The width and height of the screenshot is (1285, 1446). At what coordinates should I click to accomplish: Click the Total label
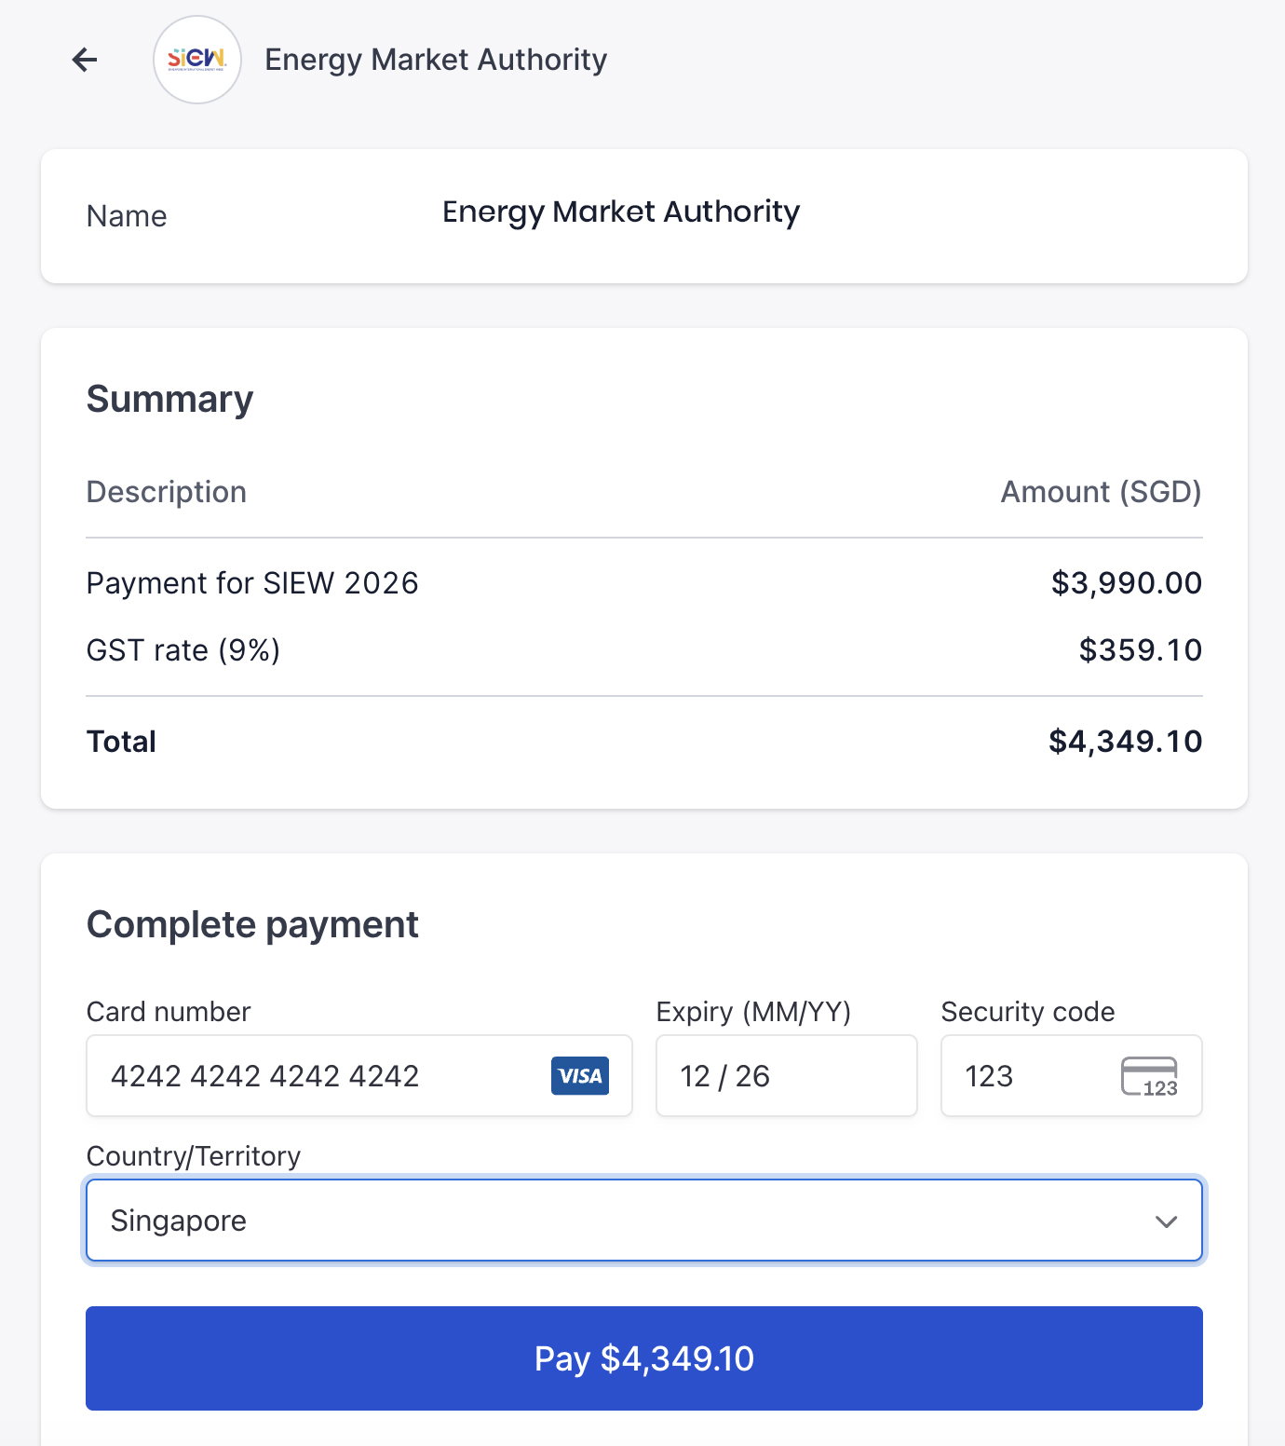point(121,742)
